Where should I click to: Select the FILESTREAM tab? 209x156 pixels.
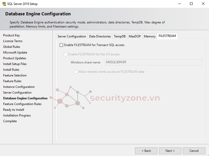coord(167,36)
